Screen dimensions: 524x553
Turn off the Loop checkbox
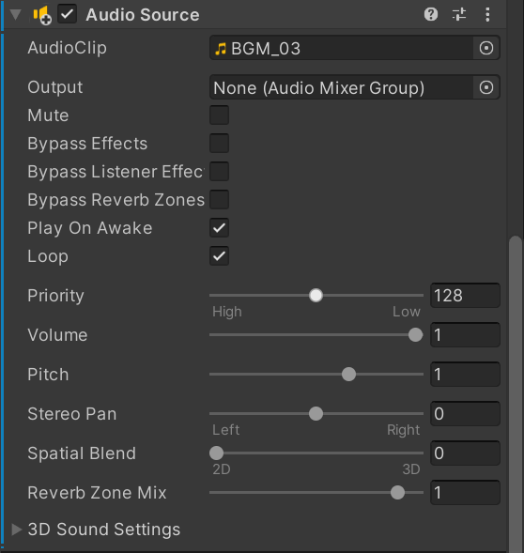tap(219, 256)
